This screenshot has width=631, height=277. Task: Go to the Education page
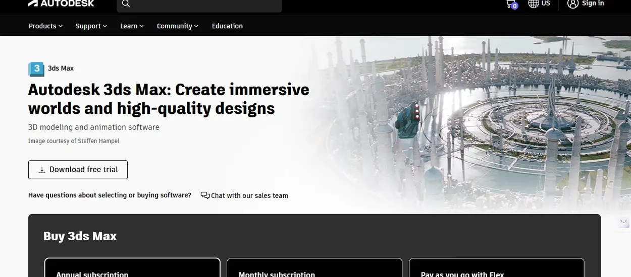click(227, 26)
